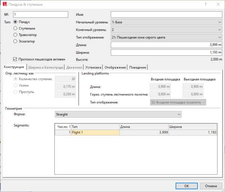
Task: Open the Отображение tab
Action: 115,67
